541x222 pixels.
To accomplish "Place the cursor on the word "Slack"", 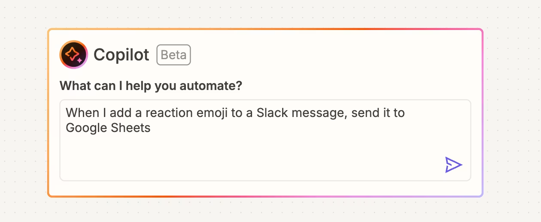I will (270, 113).
